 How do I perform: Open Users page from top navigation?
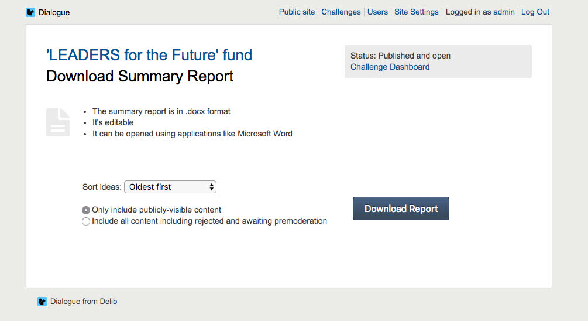(x=377, y=12)
